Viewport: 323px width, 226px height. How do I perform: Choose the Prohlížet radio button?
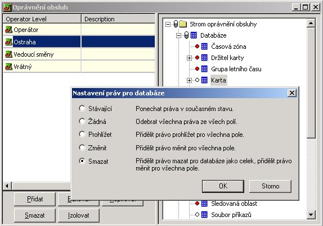82,134
